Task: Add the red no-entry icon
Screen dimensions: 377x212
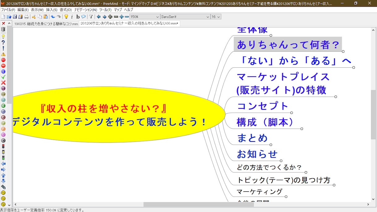Action: tap(3, 66)
